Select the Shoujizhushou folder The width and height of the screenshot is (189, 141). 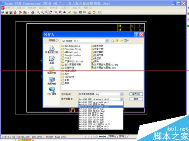pos(71,55)
